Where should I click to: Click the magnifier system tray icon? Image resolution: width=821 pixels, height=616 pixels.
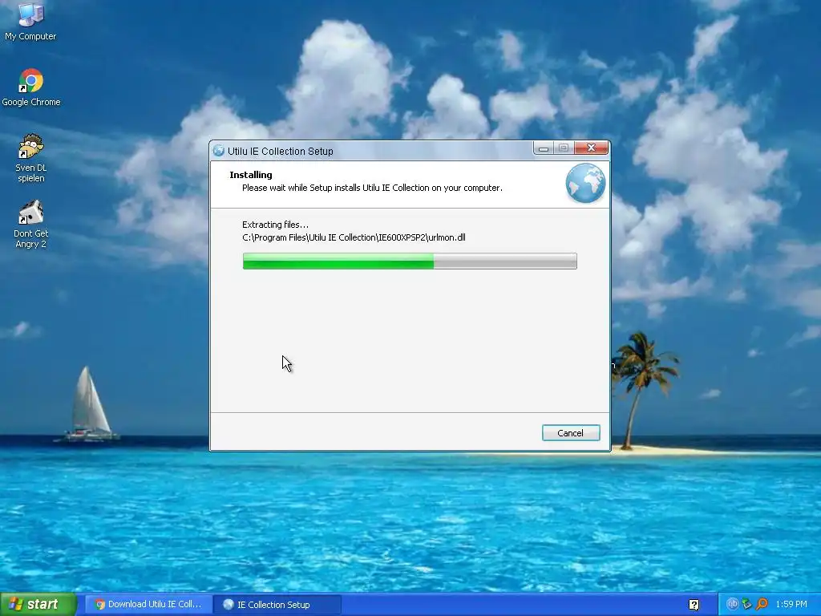click(x=762, y=604)
